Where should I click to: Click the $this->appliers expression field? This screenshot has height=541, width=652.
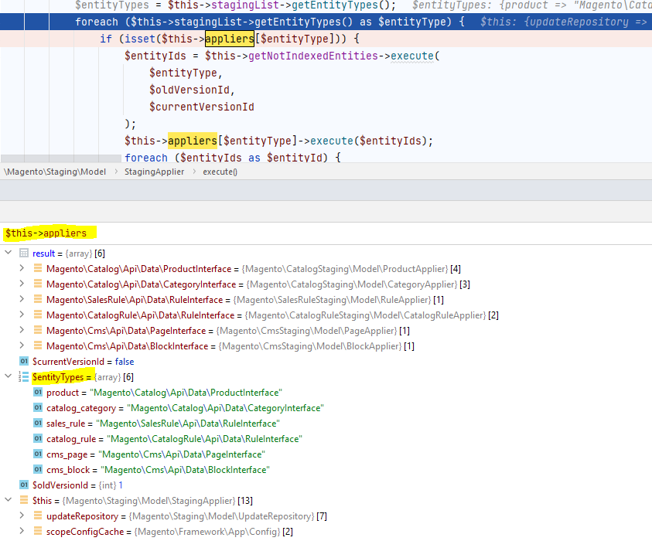(46, 233)
